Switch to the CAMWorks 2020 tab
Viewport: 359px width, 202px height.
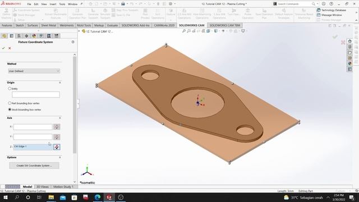click(x=164, y=25)
